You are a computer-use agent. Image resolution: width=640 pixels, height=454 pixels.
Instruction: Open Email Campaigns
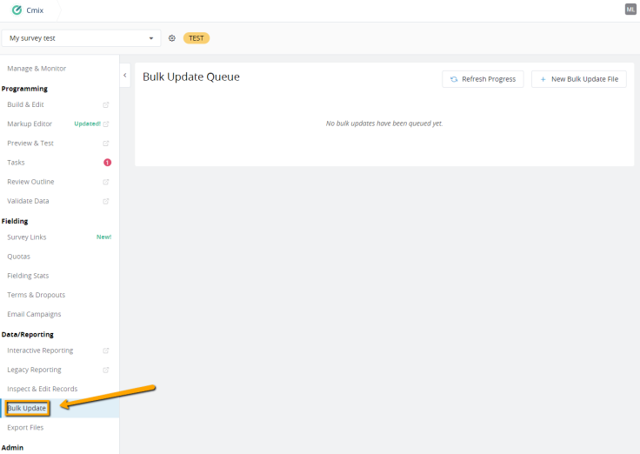pos(34,314)
